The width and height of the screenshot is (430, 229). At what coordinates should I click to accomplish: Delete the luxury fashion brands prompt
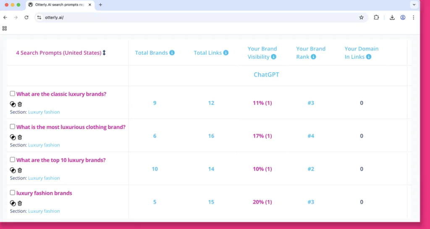[20, 203]
